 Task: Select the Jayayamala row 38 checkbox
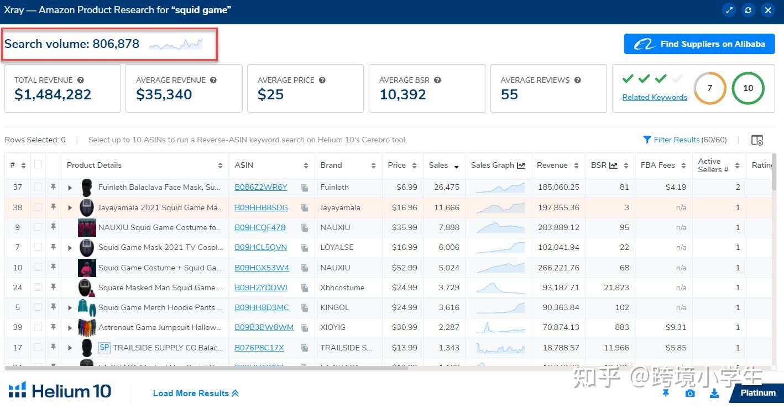38,207
